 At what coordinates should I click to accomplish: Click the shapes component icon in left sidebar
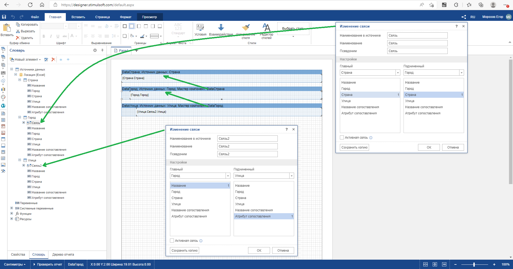coord(3,81)
